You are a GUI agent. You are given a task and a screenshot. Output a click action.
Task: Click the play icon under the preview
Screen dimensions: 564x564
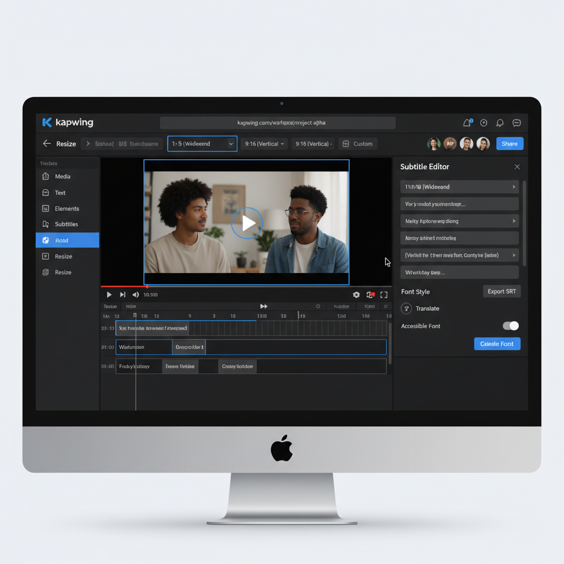(x=109, y=295)
